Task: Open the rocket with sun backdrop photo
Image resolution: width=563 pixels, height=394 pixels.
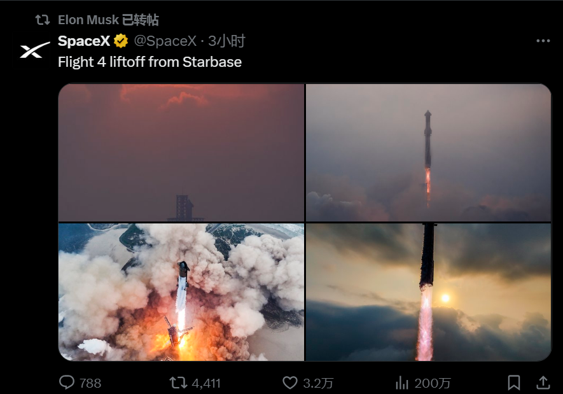Action: 428,292
